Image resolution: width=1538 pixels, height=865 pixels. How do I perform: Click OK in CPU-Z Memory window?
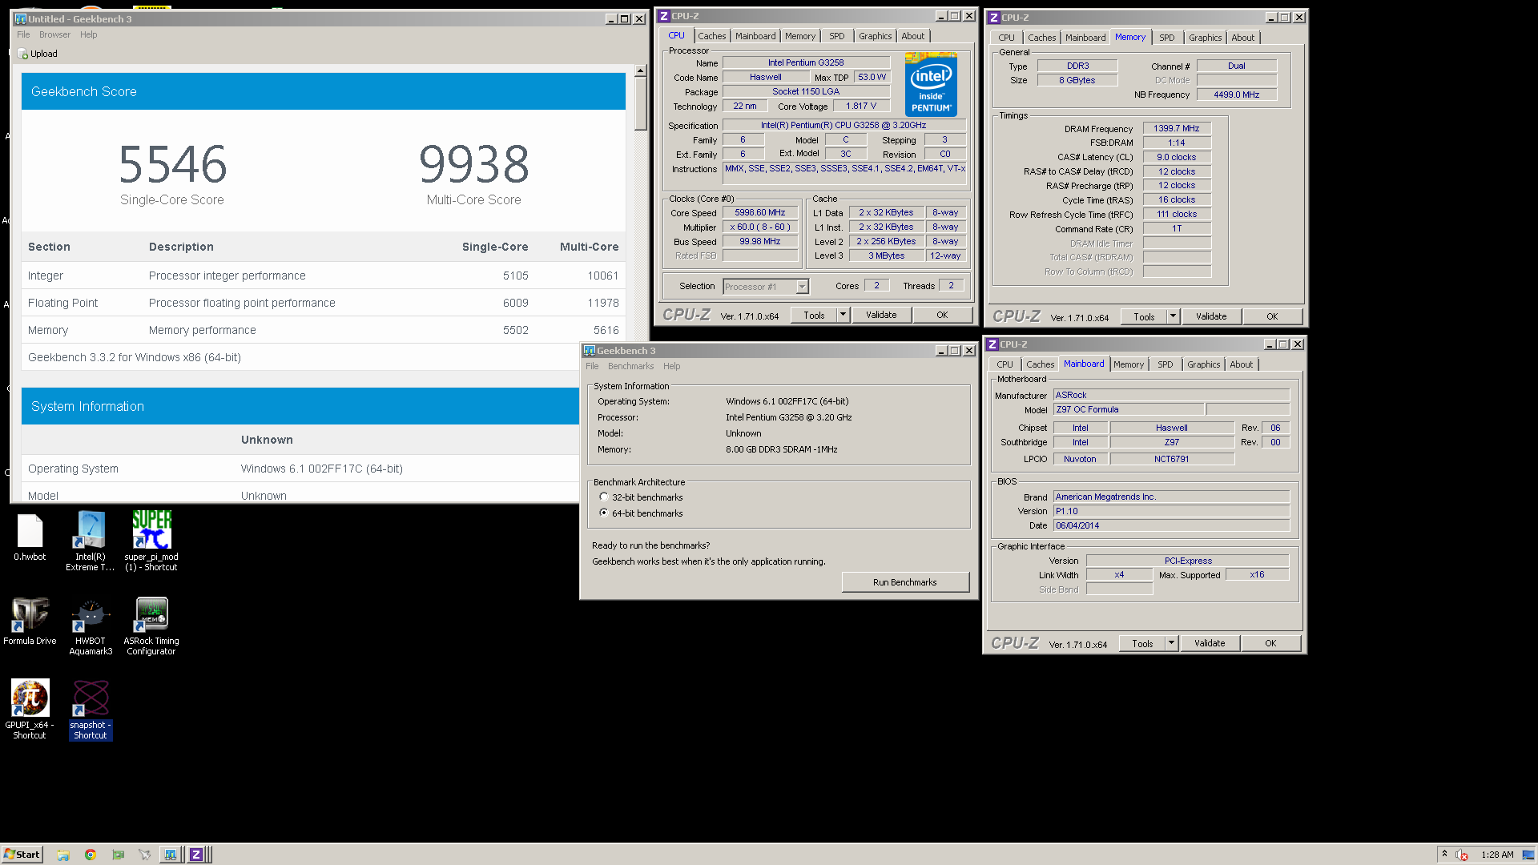click(x=1272, y=317)
